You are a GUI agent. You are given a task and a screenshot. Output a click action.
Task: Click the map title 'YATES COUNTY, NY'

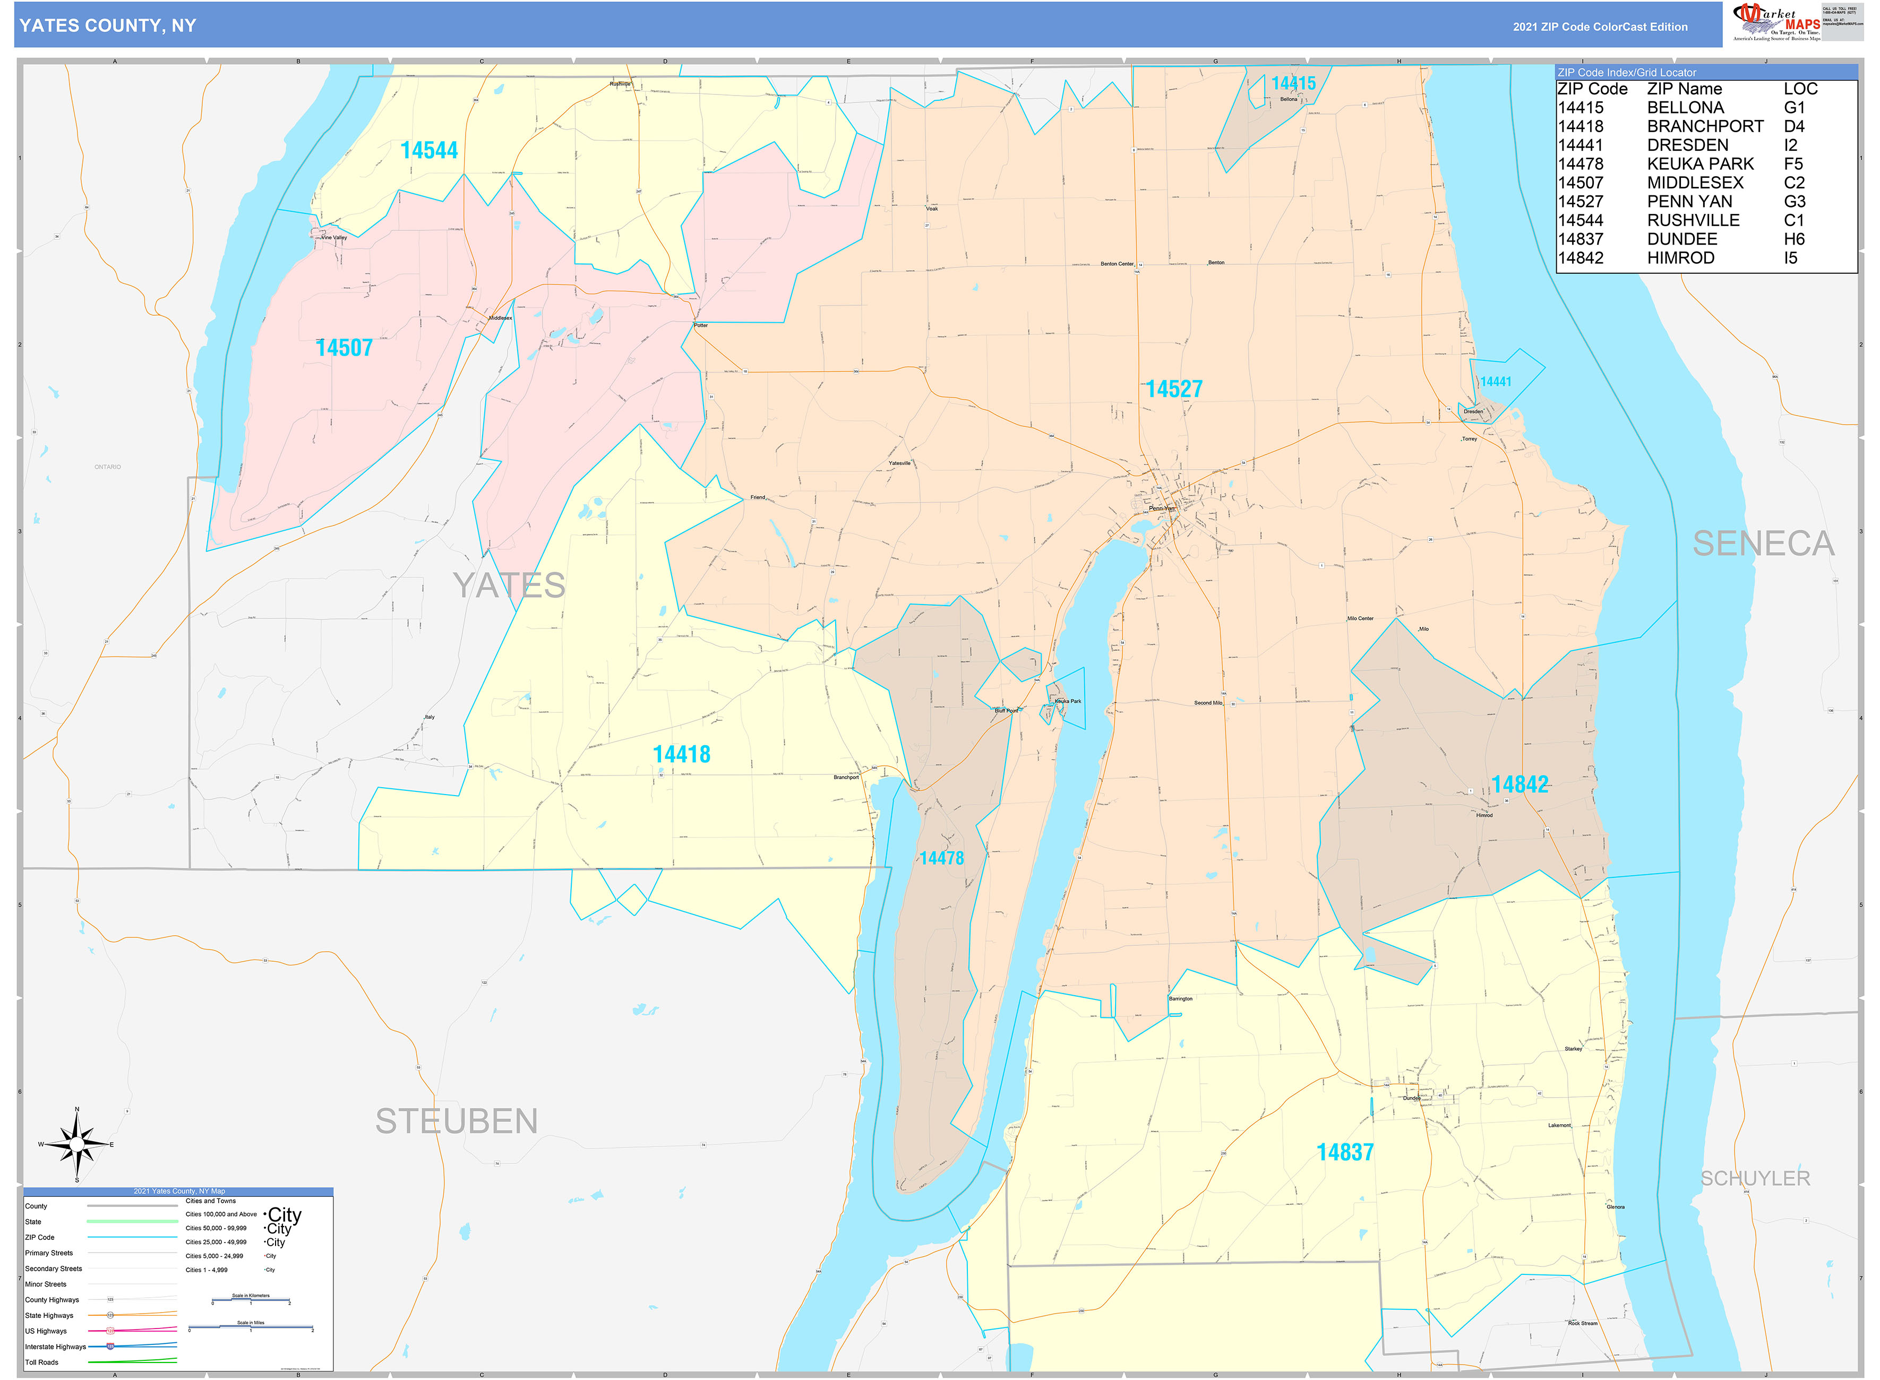(x=108, y=26)
